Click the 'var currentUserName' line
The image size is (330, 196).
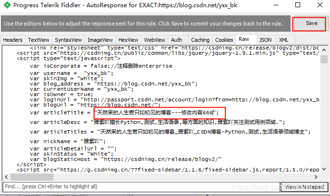[82, 89]
